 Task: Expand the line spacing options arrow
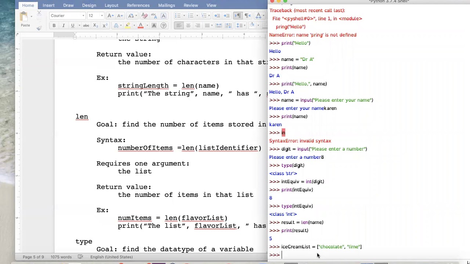(x=245, y=25)
